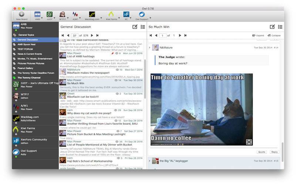This screenshot has height=185, width=296.
Task: Select JUOT - Joe's Ultimate Off Topic board
Action: [35, 85]
